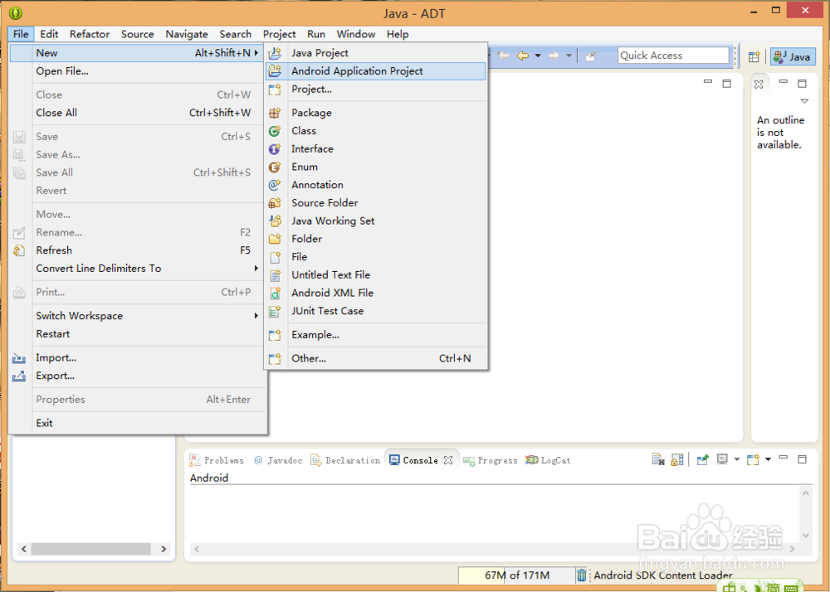Screen dimensions: 830x592
Task: Click the console horizontal scrollbar track
Action: click(x=495, y=549)
